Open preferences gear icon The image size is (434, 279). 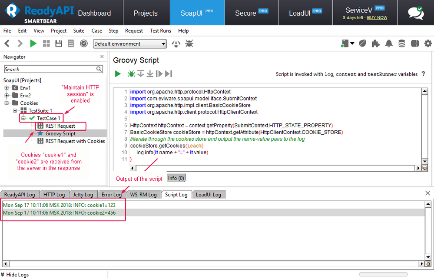pyautogui.click(x=428, y=43)
